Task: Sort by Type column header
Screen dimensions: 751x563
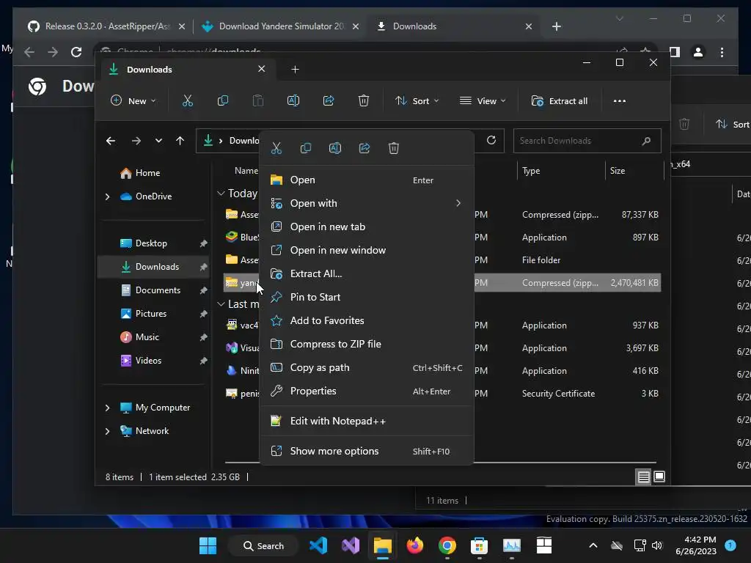Action: click(561, 171)
